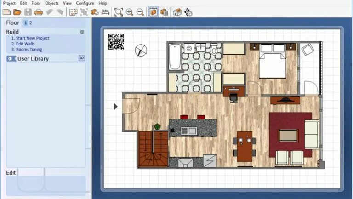Open the Objects menu
This screenshot has width=353, height=199.
[x=51, y=3]
